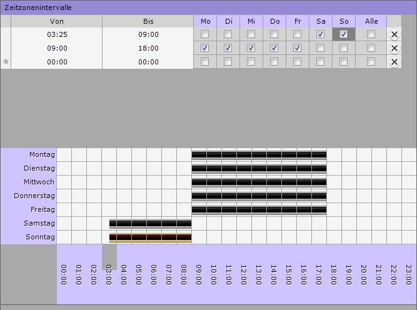Viewport: 417px width, 310px height.
Task: Click the 23:00 hour label on timeline
Action: (408, 274)
